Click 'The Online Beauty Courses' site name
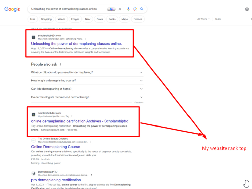This screenshot has width=252, height=189. point(53,139)
